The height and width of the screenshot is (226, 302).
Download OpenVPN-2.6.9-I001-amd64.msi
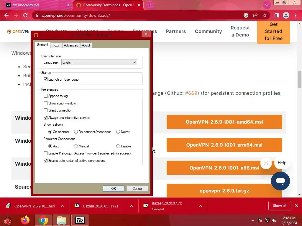tap(224, 122)
